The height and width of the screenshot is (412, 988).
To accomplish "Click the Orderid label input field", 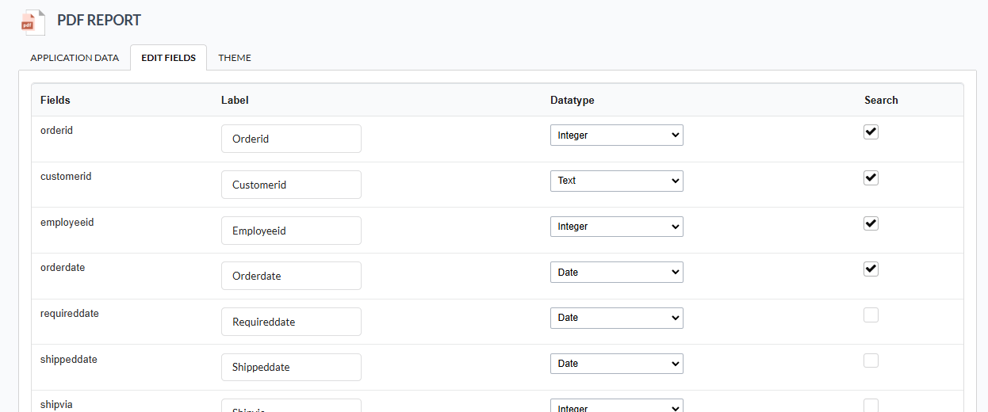I will pyautogui.click(x=291, y=139).
